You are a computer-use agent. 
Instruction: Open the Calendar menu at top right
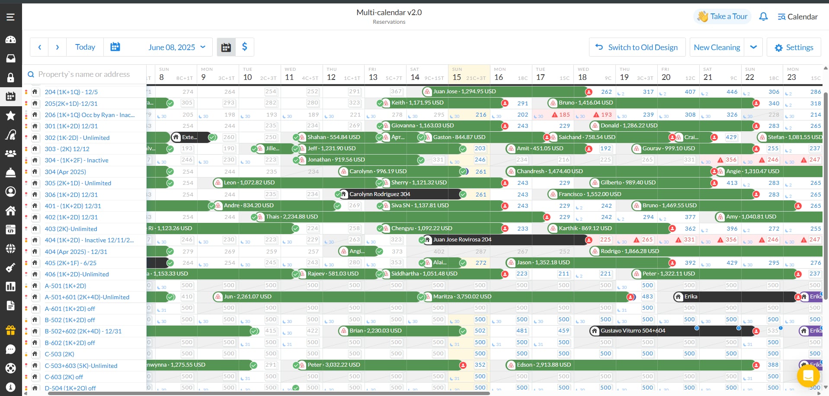pyautogui.click(x=797, y=17)
